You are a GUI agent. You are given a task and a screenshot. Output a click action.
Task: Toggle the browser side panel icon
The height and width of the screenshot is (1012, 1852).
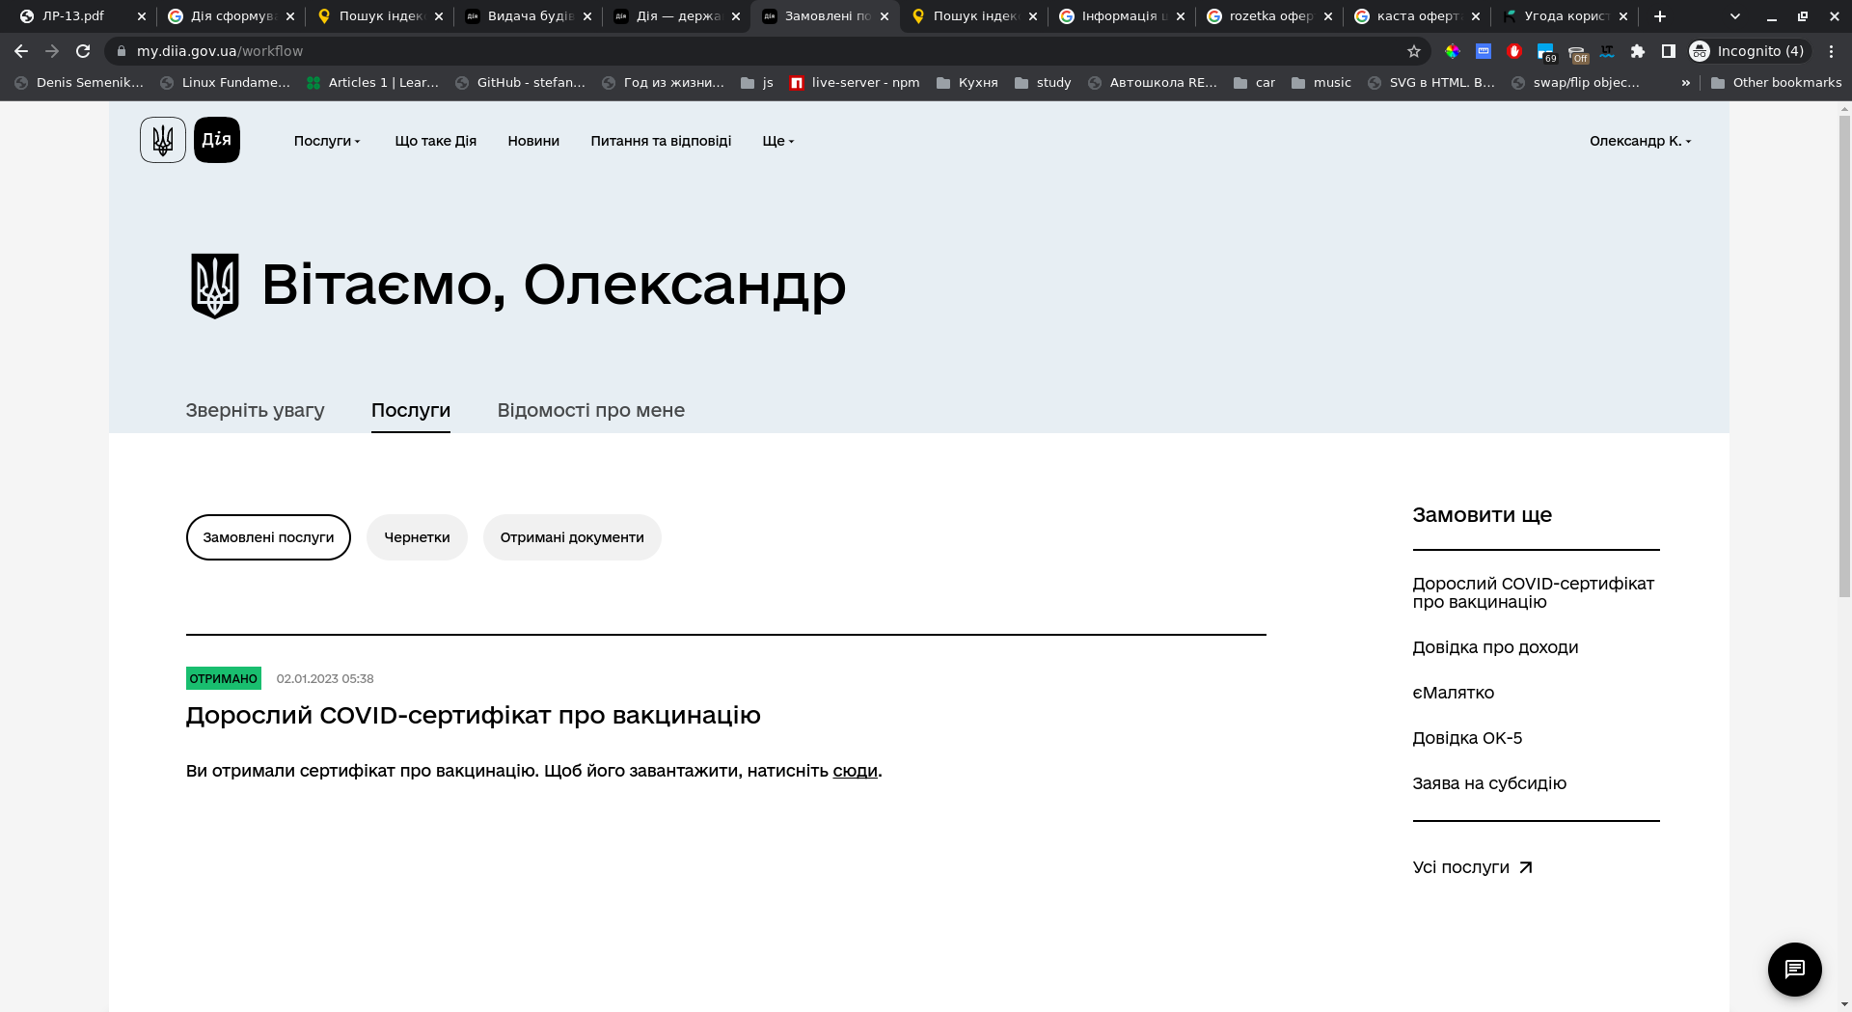[x=1669, y=51]
